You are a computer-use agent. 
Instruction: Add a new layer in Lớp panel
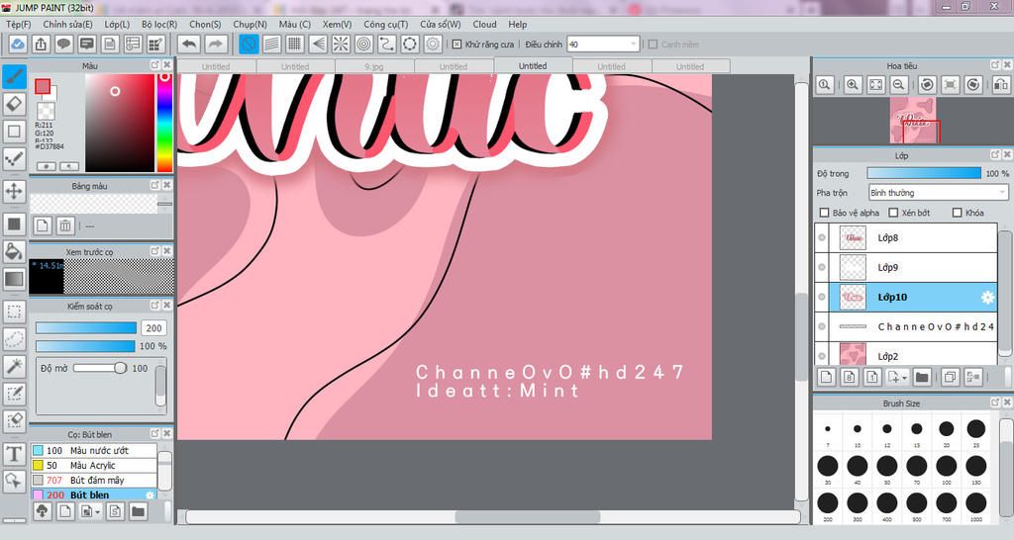tap(825, 377)
